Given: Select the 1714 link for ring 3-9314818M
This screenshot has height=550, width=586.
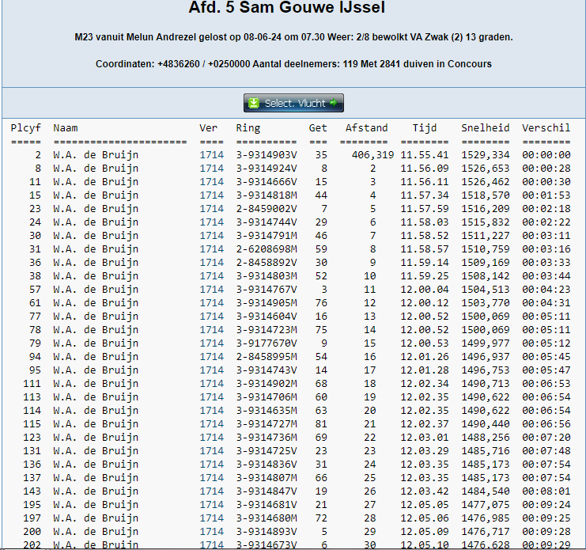Looking at the screenshot, I should click(x=211, y=195).
